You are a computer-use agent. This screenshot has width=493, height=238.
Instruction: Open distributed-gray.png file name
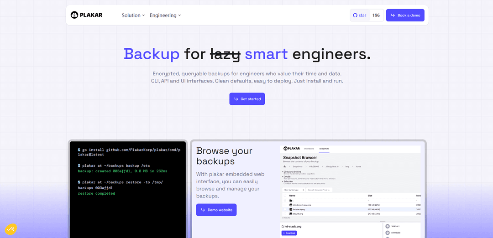(x=302, y=205)
